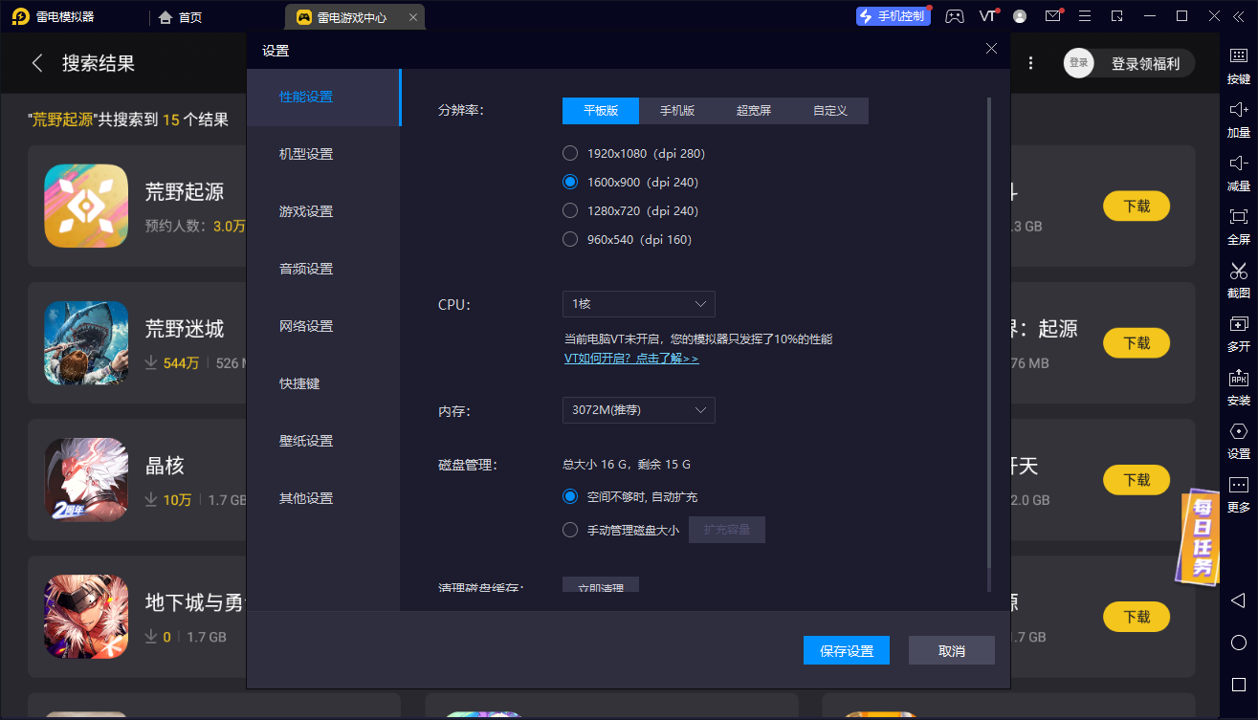Tap the Android recent apps square
The image size is (1258, 720).
(1238, 683)
